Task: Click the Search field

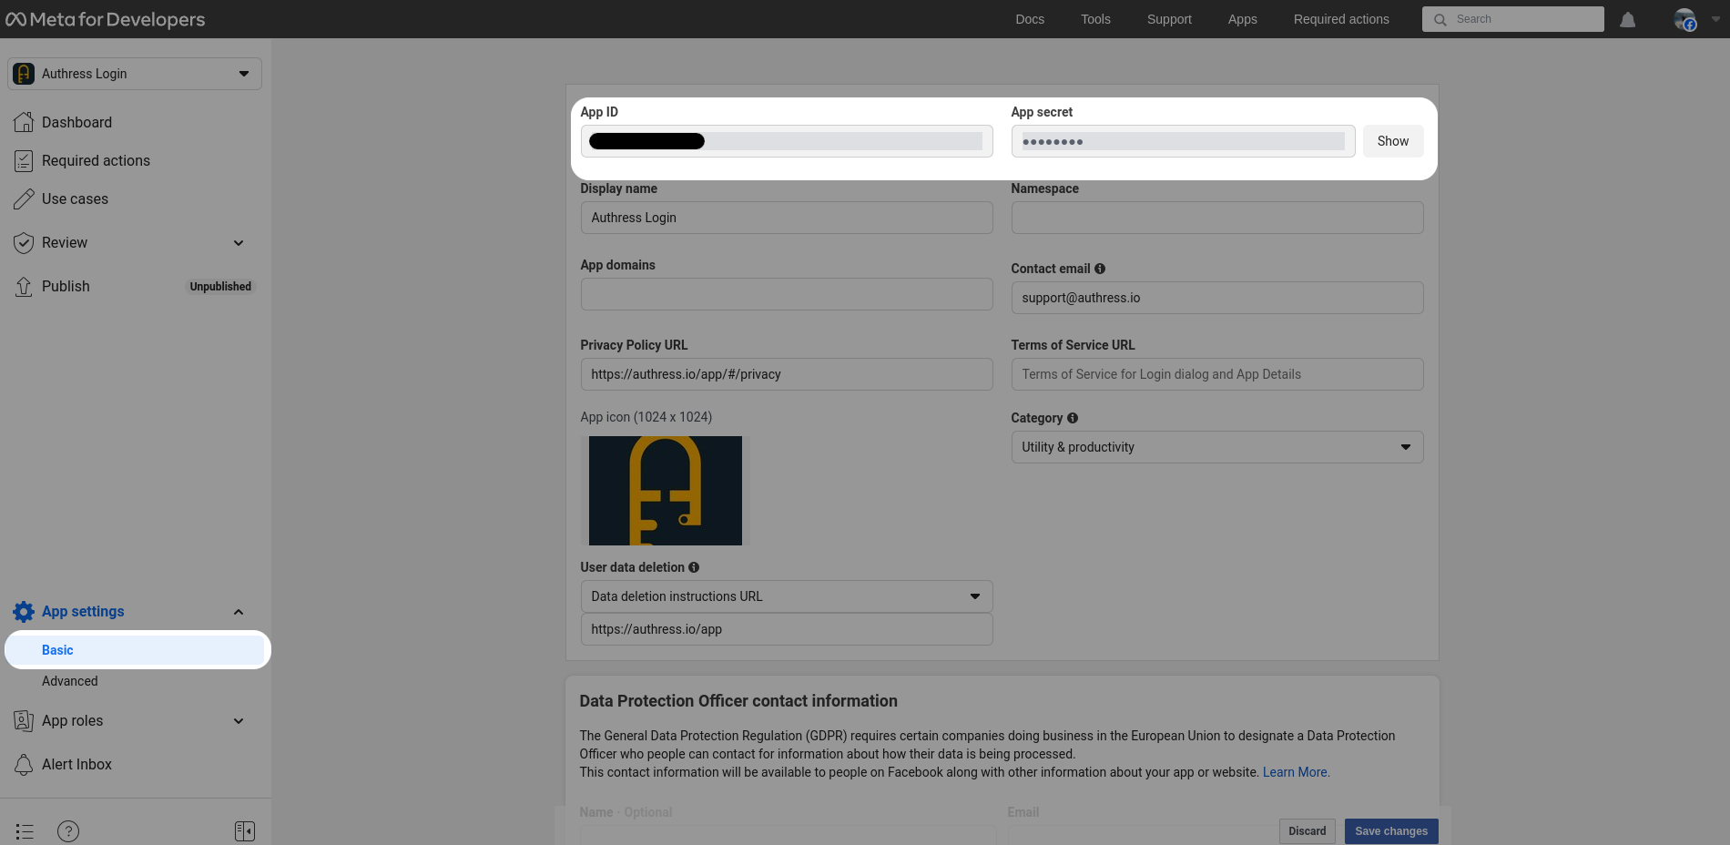Action: point(1511,18)
